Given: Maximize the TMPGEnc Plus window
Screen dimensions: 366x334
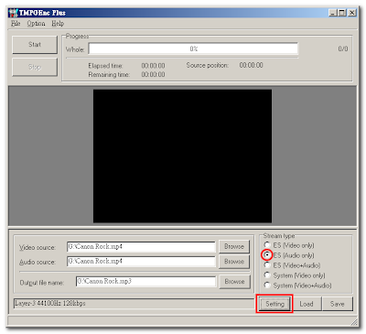Looking at the screenshot, I should coord(342,13).
